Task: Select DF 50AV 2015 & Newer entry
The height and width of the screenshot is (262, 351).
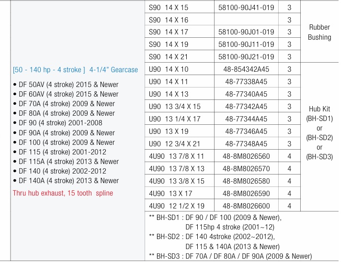Action: tap(68, 85)
